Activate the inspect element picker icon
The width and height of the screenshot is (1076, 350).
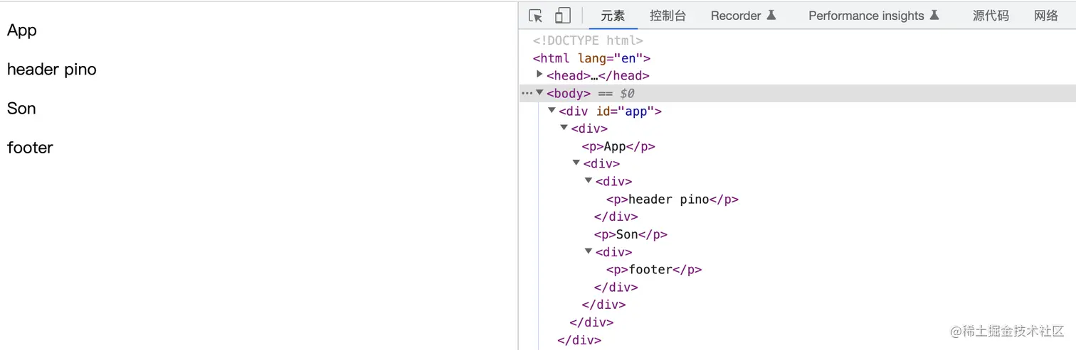coord(536,16)
